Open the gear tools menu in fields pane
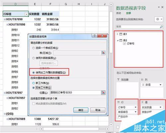The height and width of the screenshot is (133, 166). [x=159, y=19]
